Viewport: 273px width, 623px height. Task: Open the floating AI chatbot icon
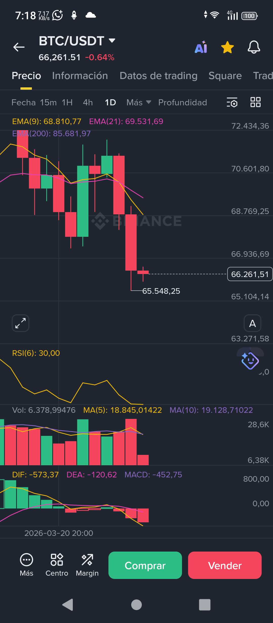coord(250,360)
